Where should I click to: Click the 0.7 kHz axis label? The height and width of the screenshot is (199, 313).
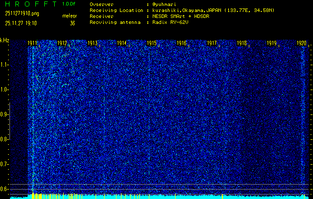tap(3, 164)
